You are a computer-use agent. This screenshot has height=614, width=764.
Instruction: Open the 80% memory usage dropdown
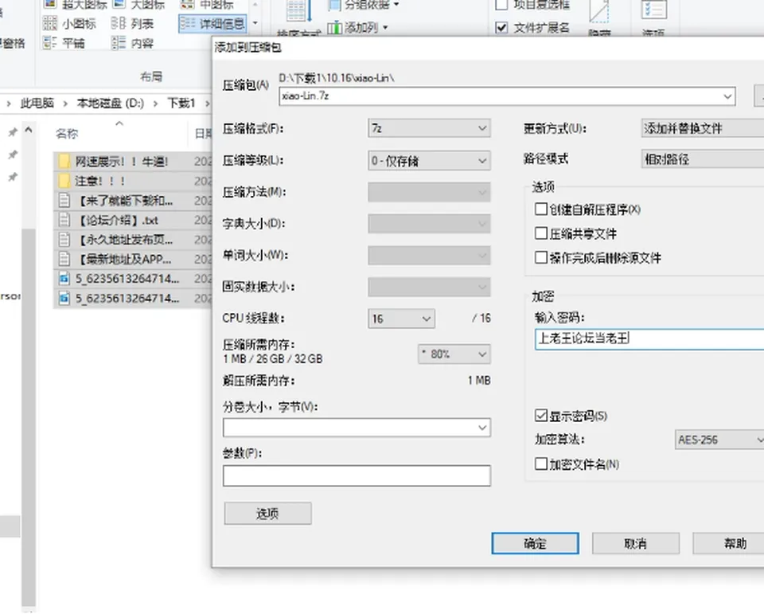coord(454,354)
